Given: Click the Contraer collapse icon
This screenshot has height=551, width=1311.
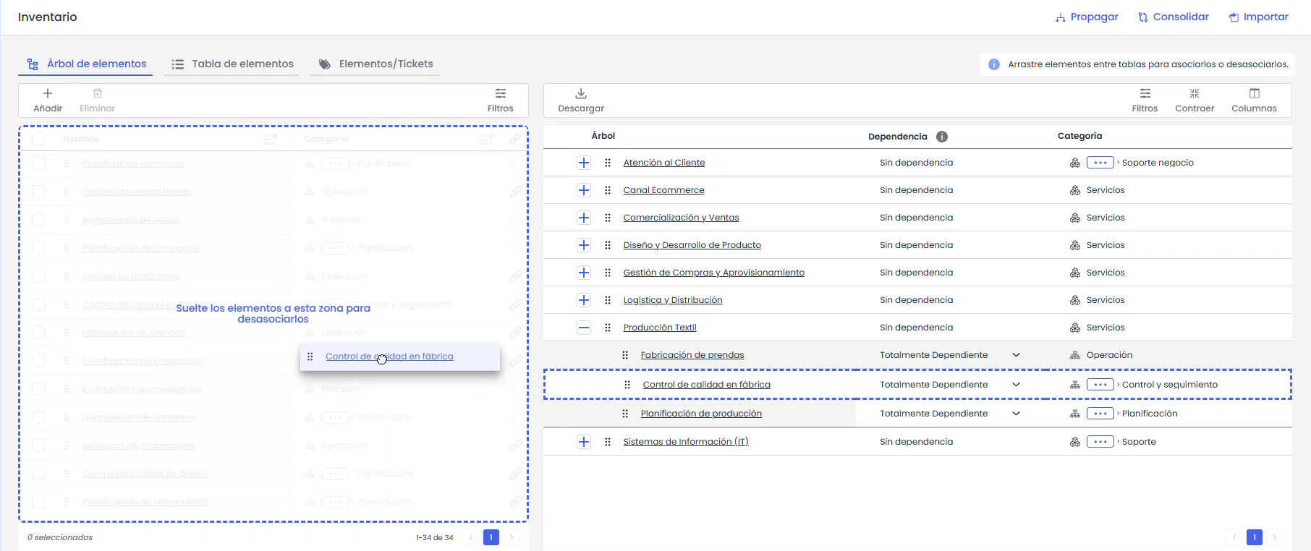Looking at the screenshot, I should (1195, 94).
